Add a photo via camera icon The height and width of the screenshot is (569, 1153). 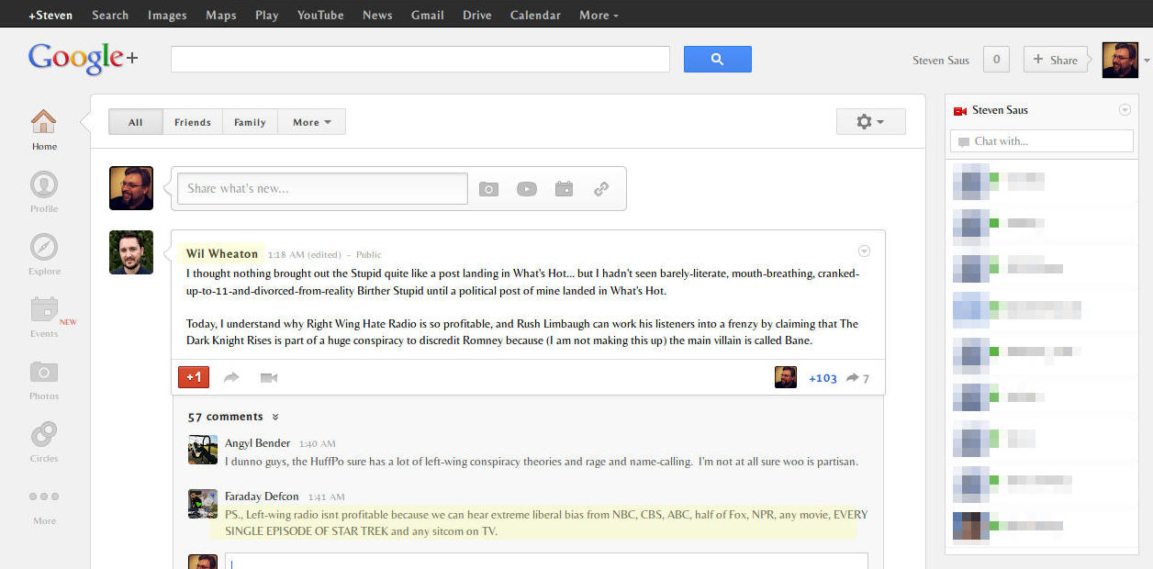pyautogui.click(x=489, y=189)
